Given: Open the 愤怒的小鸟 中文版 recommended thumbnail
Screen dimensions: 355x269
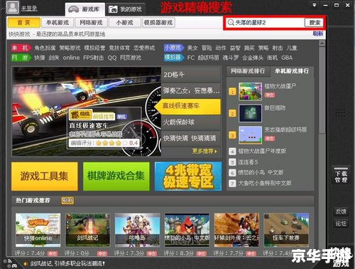Looking at the screenshot, I should coord(187,230).
